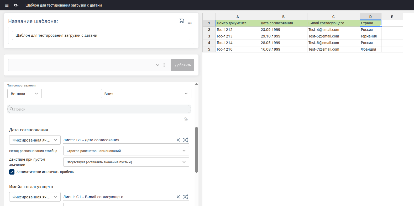Clear the E-mail согласующего mapping with X
This screenshot has height=206, width=414.
[178, 197]
